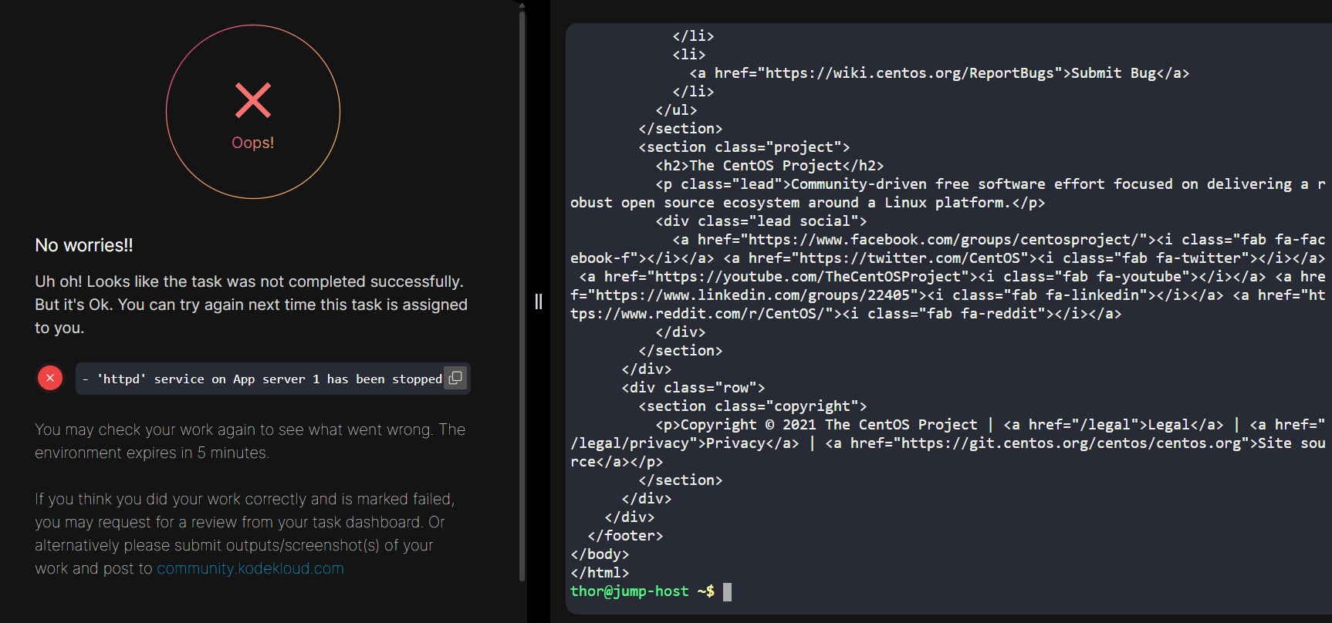Click "The CentOS Project" h2 line in terminal
This screenshot has height=623, width=1332.
pos(769,166)
